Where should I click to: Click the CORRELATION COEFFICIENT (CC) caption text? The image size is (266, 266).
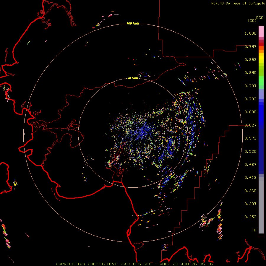pos(94,264)
